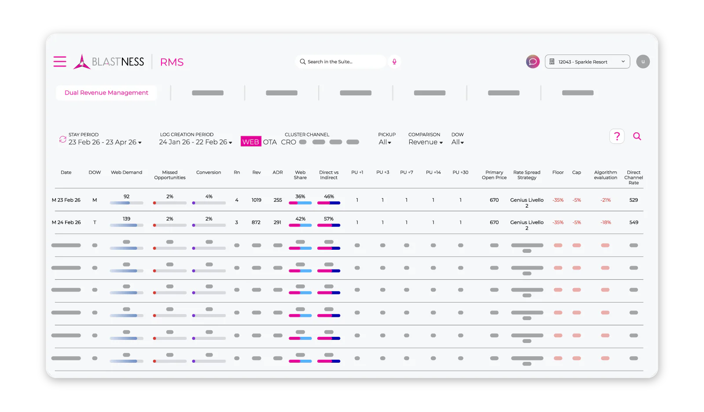
Task: Click the Primary Open Price column header
Action: pyautogui.click(x=494, y=175)
